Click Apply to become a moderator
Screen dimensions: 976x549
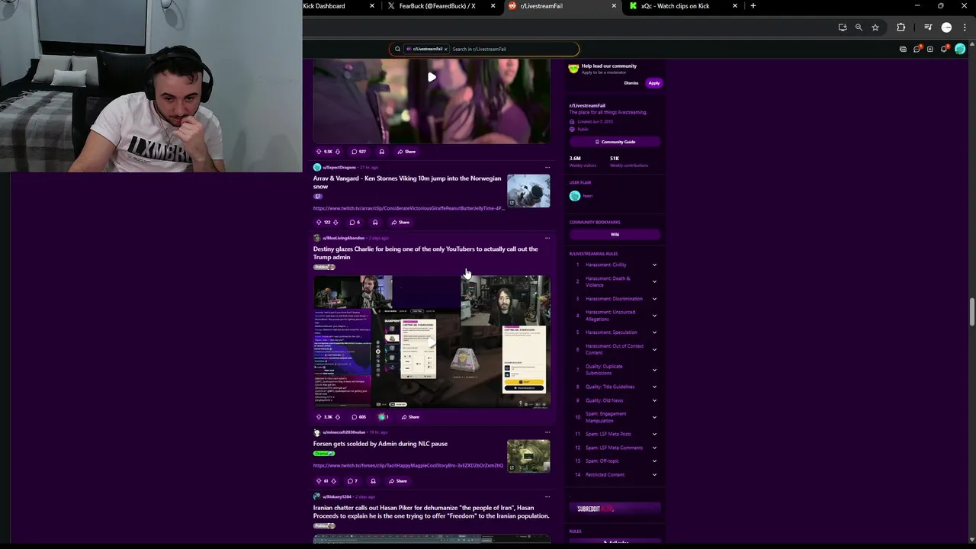click(x=654, y=82)
